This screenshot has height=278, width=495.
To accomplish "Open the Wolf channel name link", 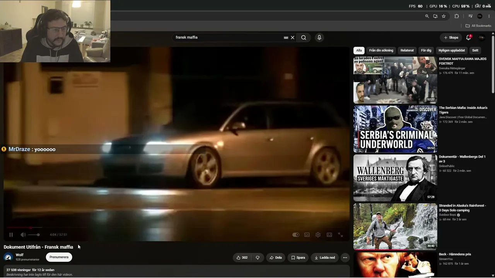I will click(19, 255).
